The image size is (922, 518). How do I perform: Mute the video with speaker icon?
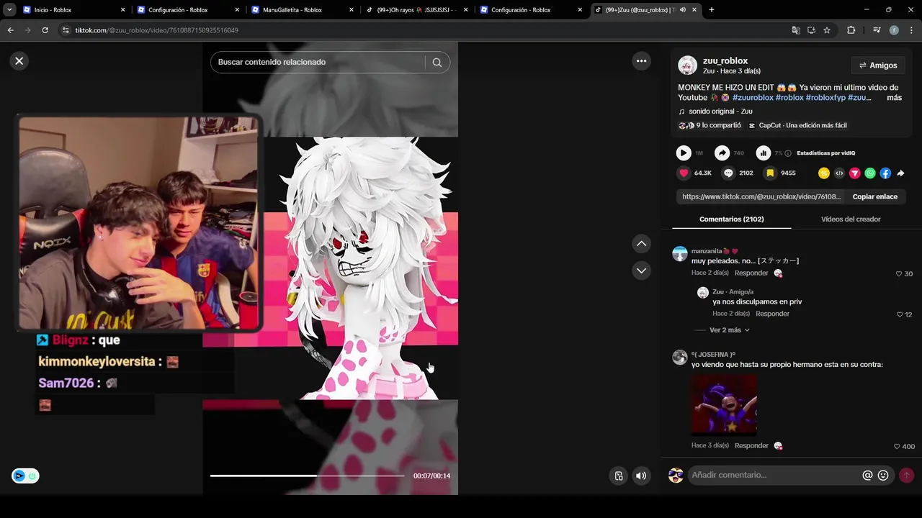pos(641,476)
